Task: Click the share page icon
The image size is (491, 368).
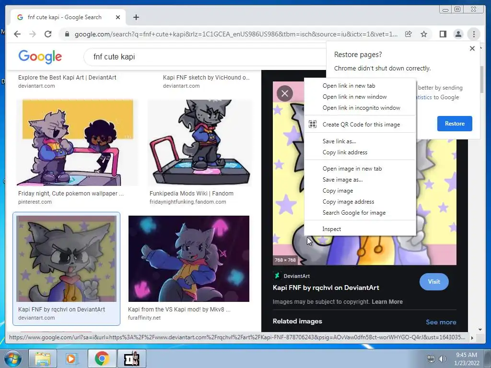Action: pyautogui.click(x=409, y=34)
